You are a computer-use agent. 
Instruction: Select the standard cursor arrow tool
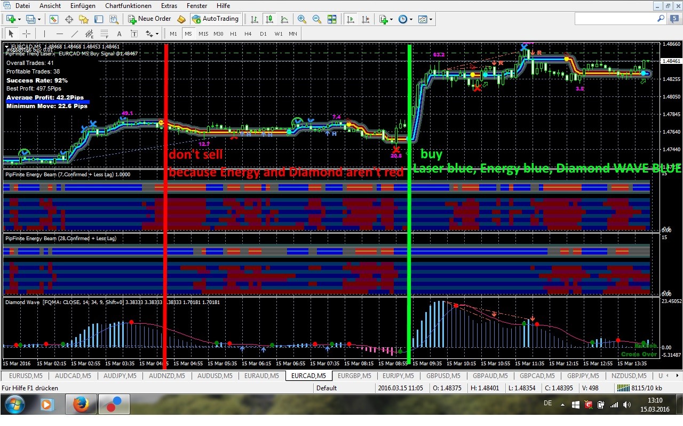pyautogui.click(x=11, y=34)
